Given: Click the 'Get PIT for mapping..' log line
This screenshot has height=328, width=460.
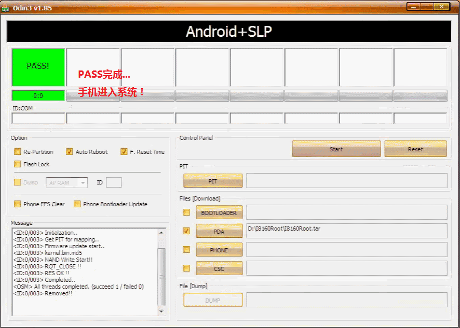Looking at the screenshot, I should point(56,239).
